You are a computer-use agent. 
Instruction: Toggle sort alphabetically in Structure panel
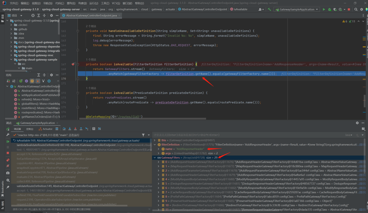[x=14, y=81]
